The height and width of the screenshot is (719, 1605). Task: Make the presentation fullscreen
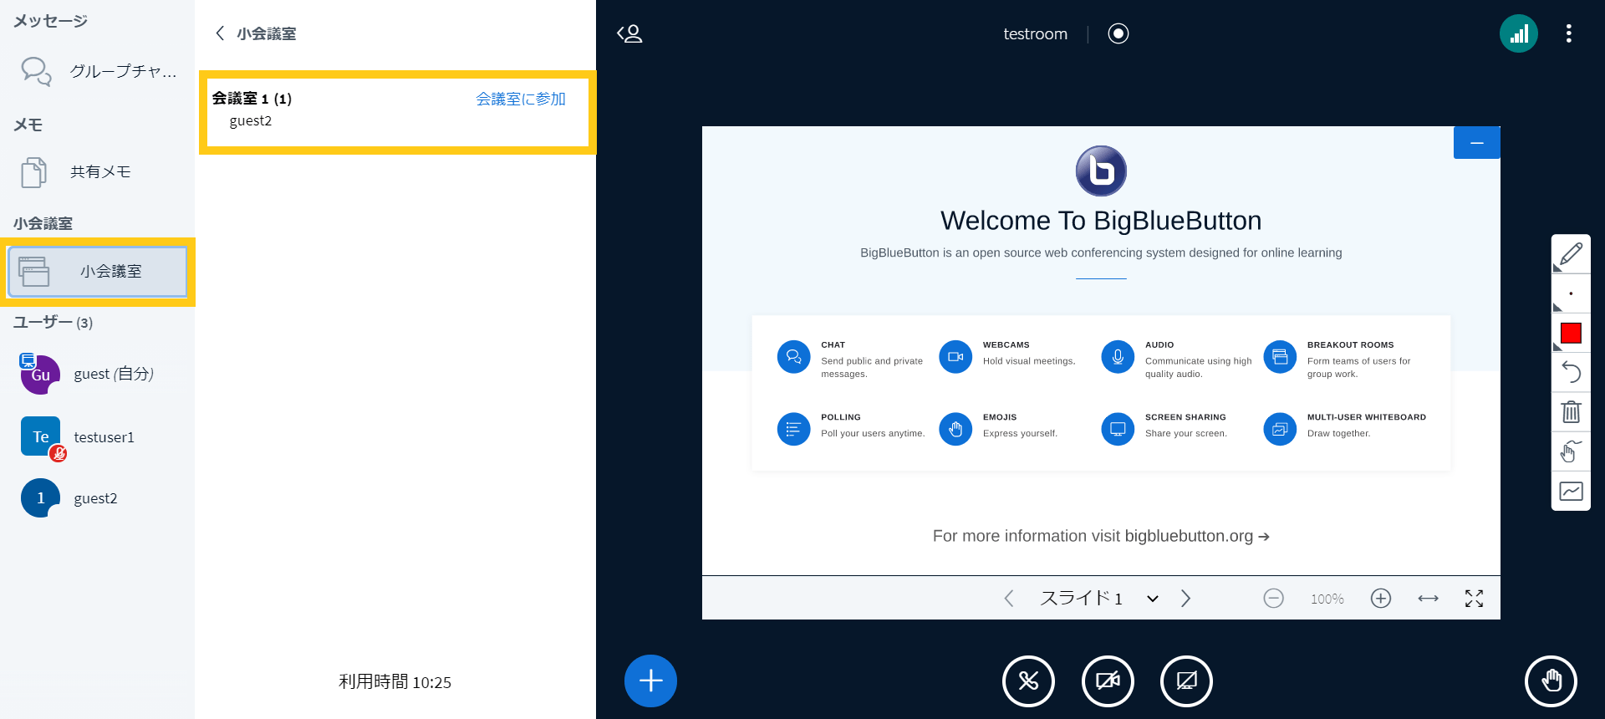1474,598
